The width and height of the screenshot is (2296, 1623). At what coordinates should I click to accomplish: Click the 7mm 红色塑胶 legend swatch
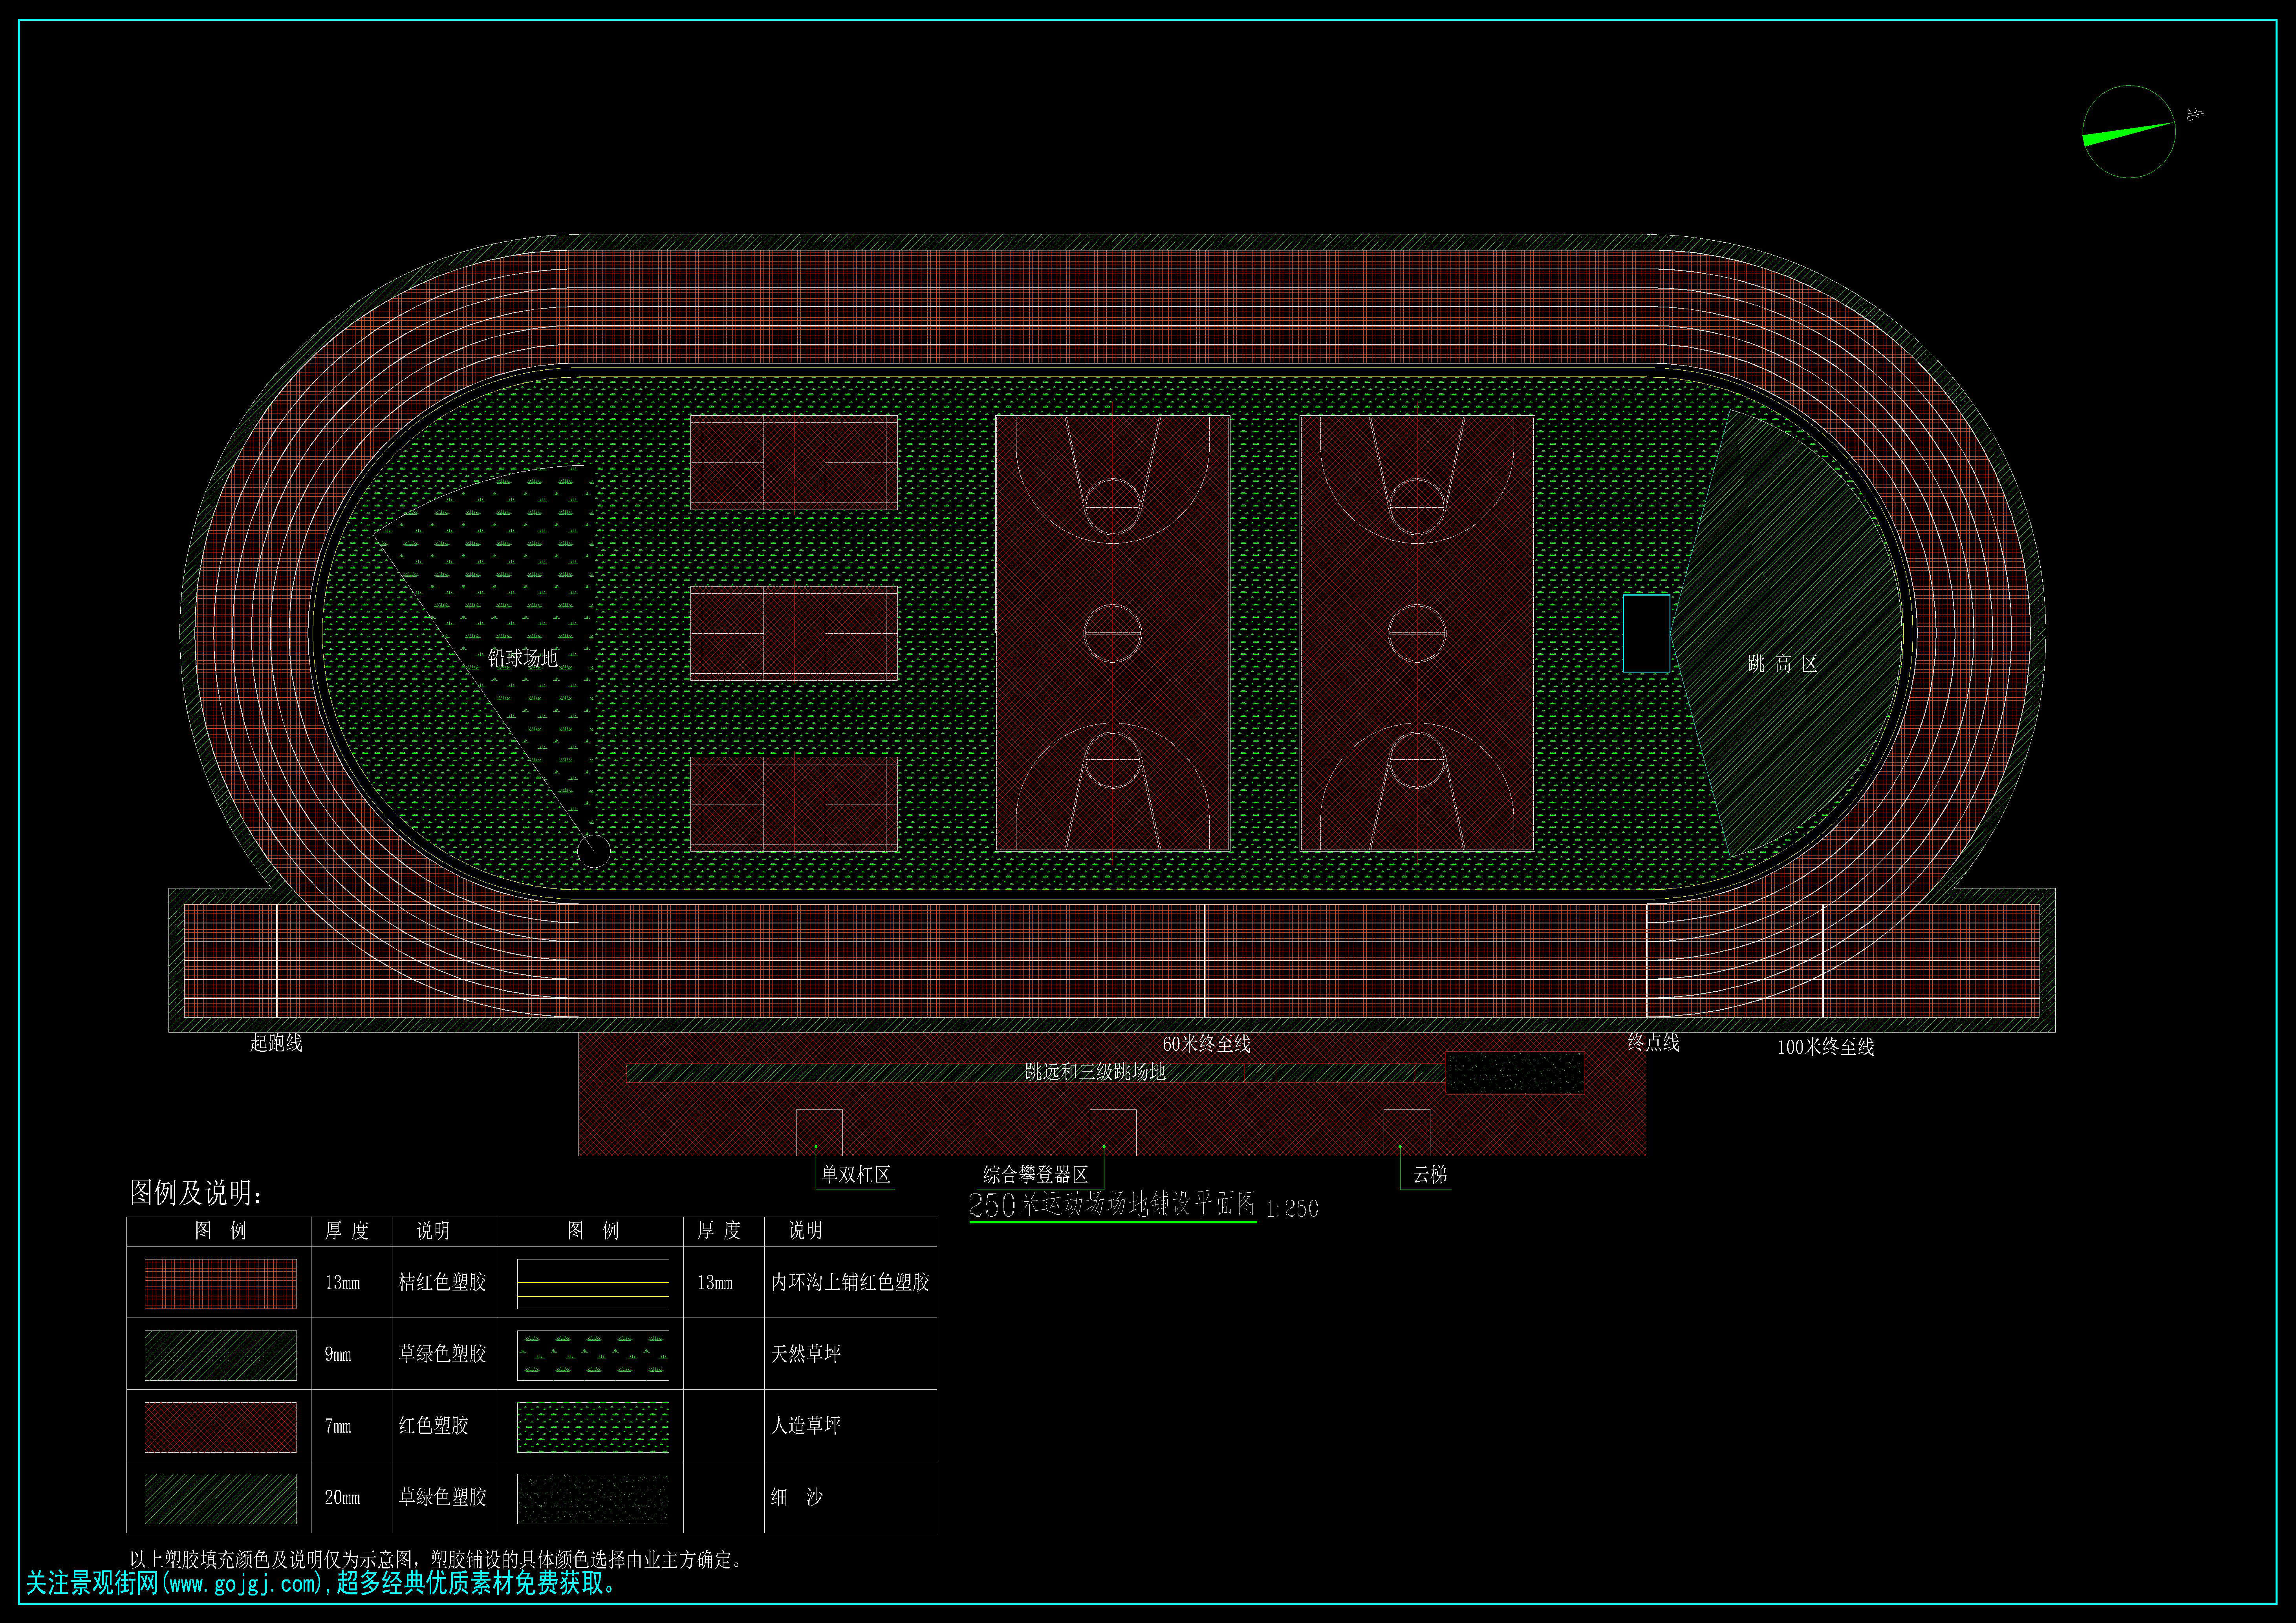[x=221, y=1426]
